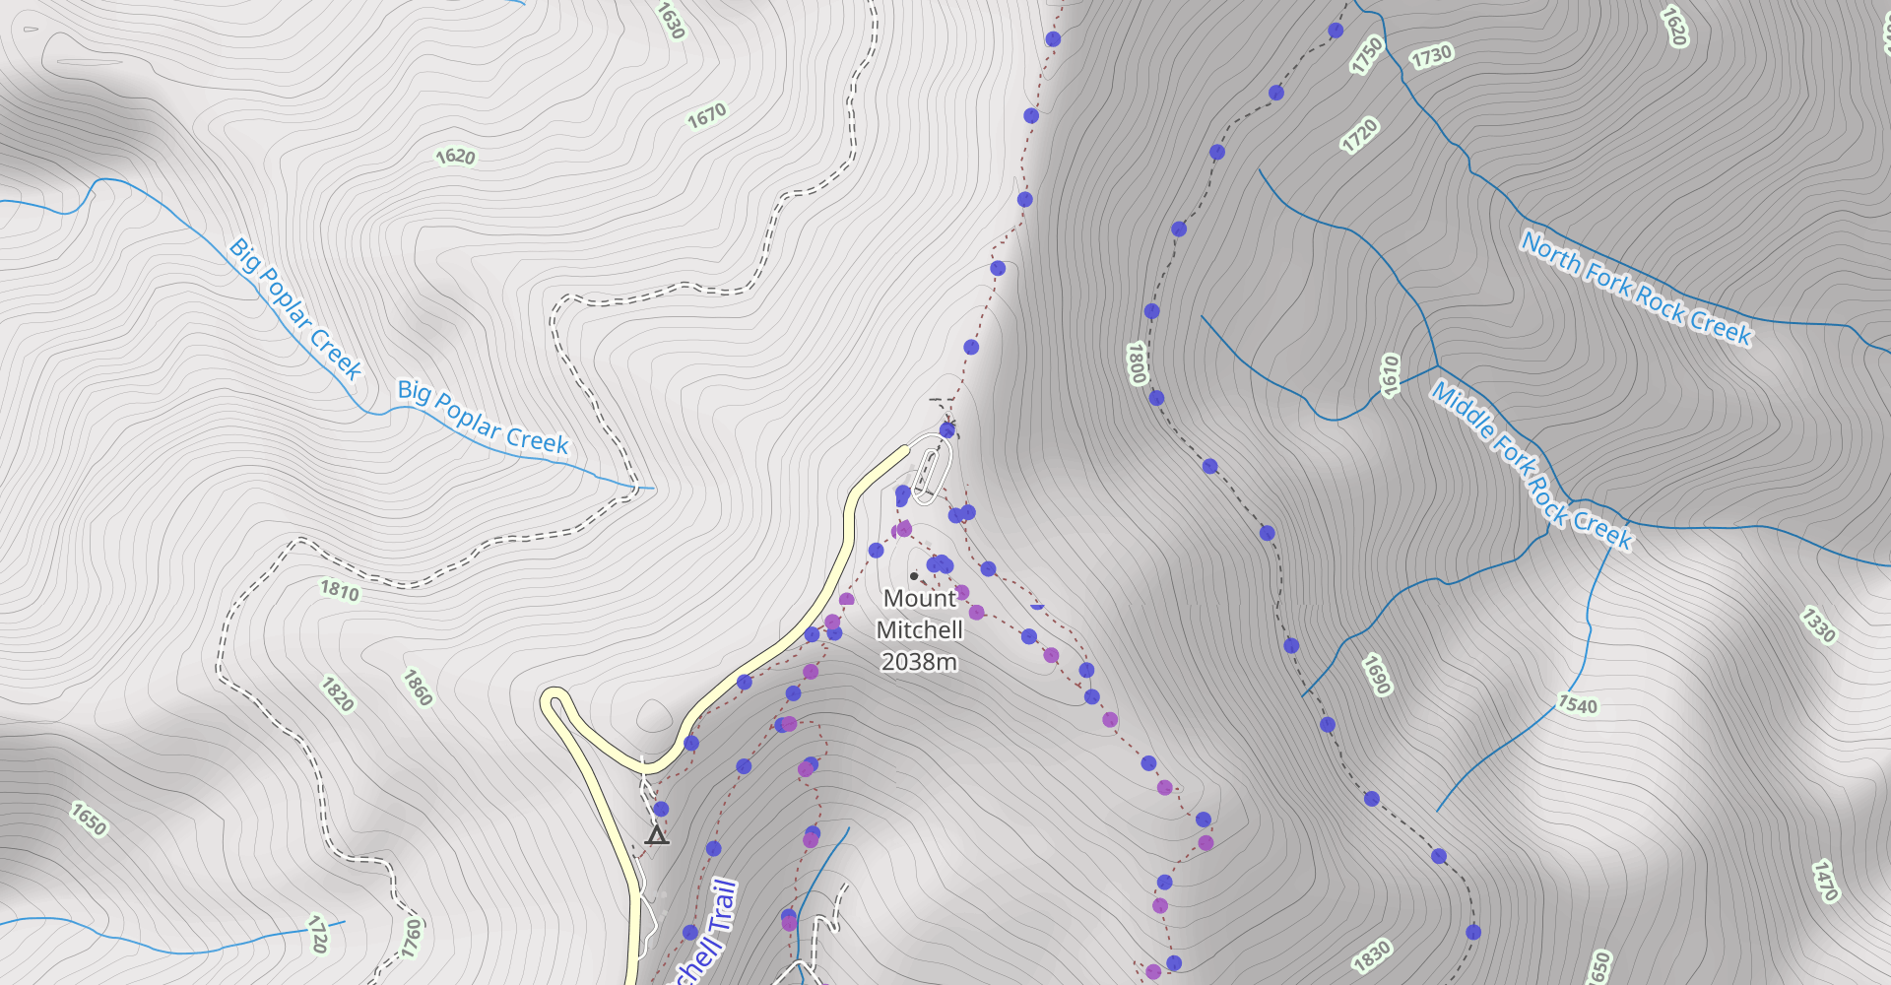
Task: Click the triangle marker icon beside the yellow road
Action: (x=657, y=835)
